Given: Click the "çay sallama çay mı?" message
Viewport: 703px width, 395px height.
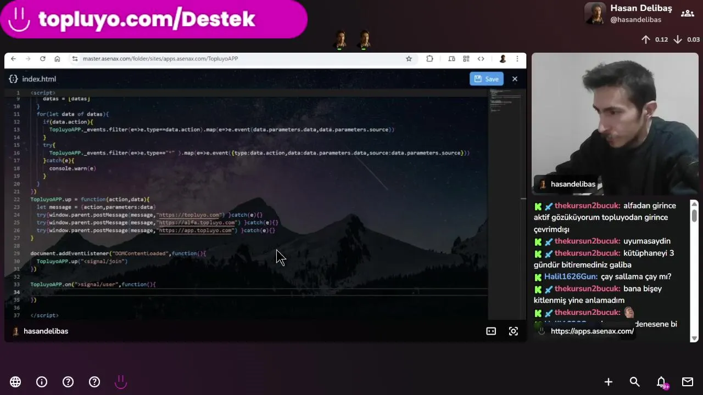Looking at the screenshot, I should tap(636, 276).
